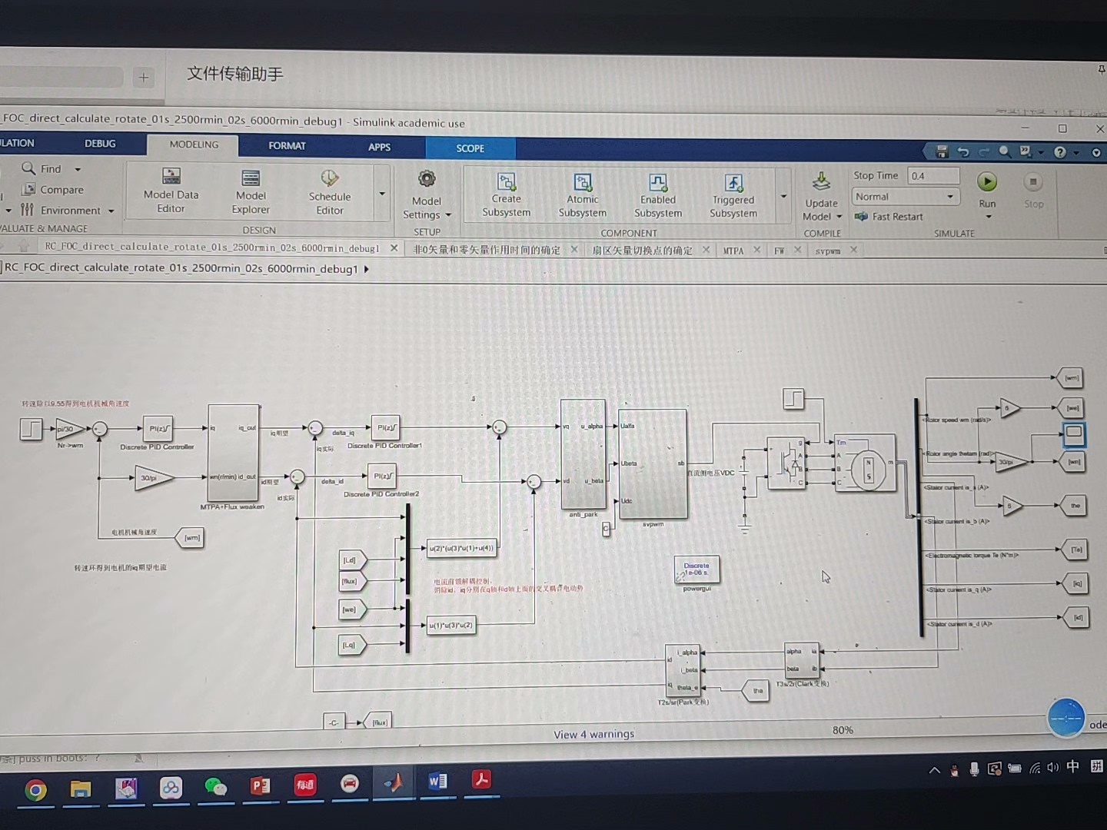Open Model Settings dropdown arrow

448,215
